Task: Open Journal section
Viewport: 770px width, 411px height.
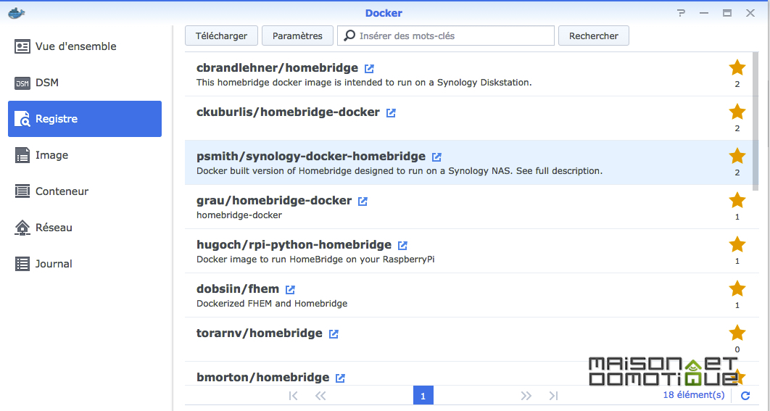Action: (84, 264)
